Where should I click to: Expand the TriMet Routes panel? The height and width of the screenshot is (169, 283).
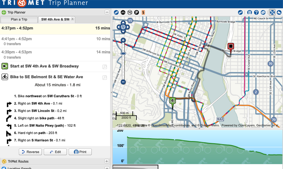pos(107,161)
